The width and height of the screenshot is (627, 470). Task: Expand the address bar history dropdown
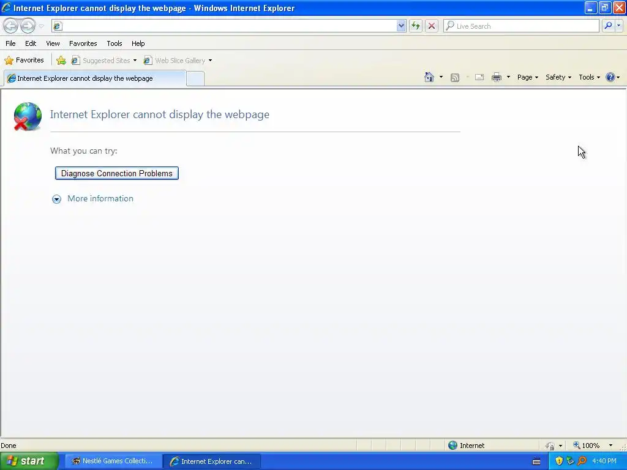pyautogui.click(x=401, y=26)
